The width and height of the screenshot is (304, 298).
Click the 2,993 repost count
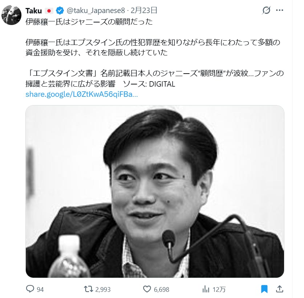[103, 290]
